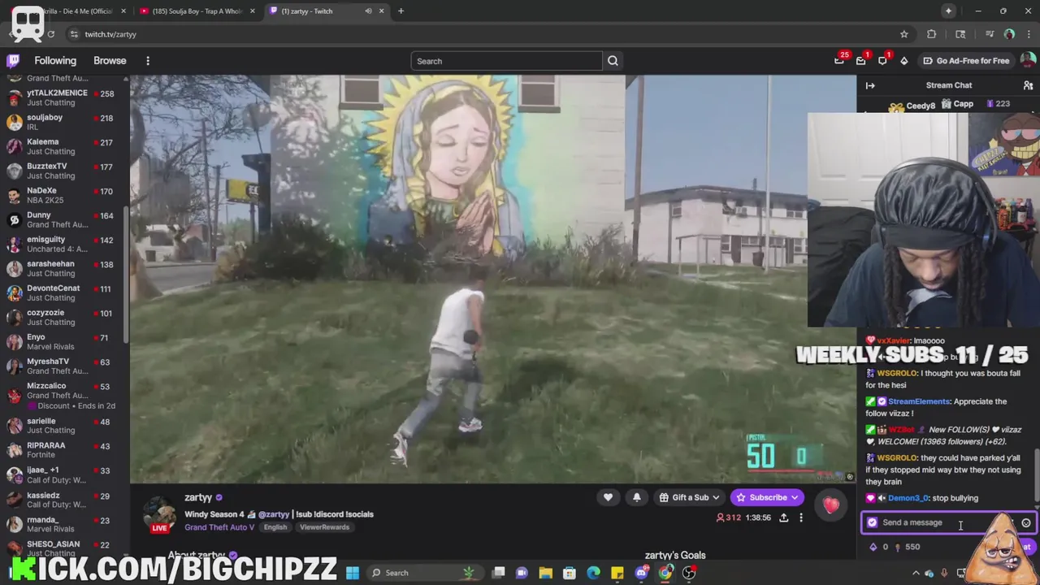The height and width of the screenshot is (585, 1040).
Task: Open ytTALK2MENICE channel in sidebar
Action: [63, 97]
